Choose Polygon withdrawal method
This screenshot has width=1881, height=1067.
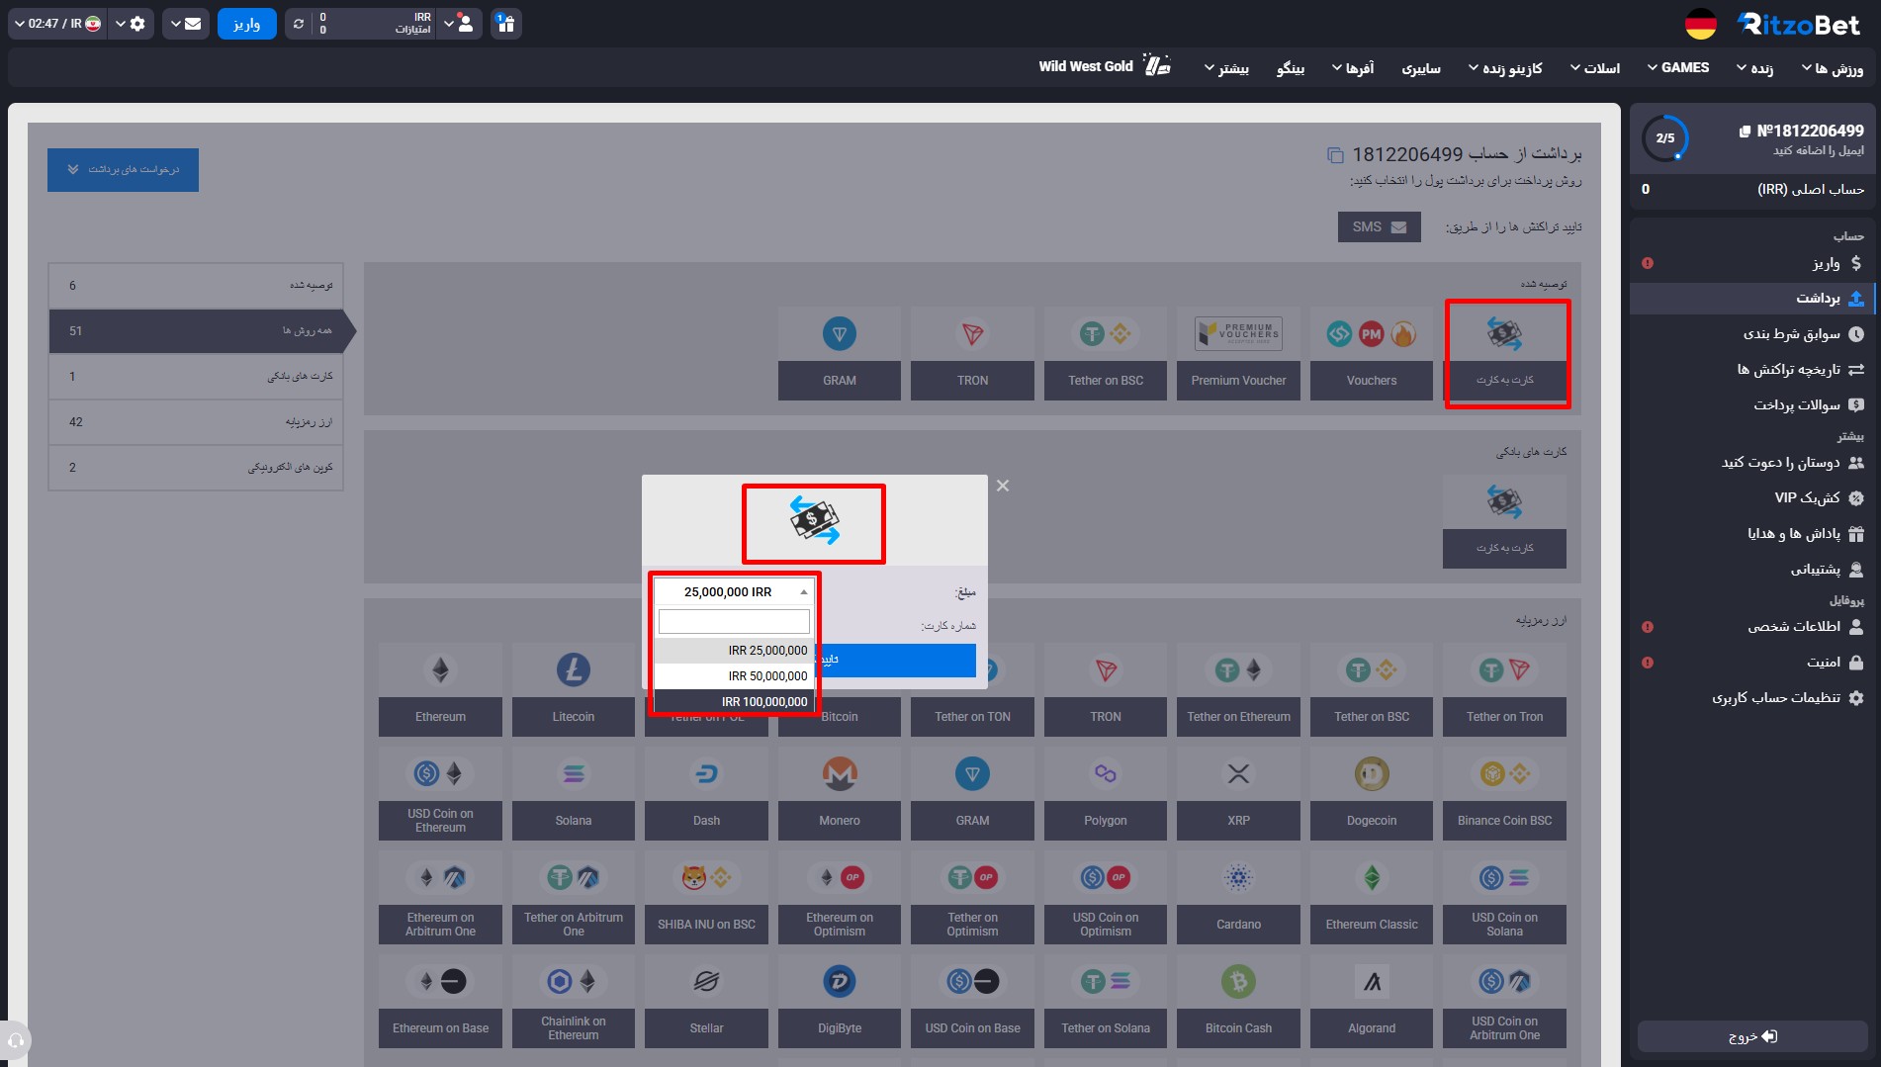pos(1106,794)
